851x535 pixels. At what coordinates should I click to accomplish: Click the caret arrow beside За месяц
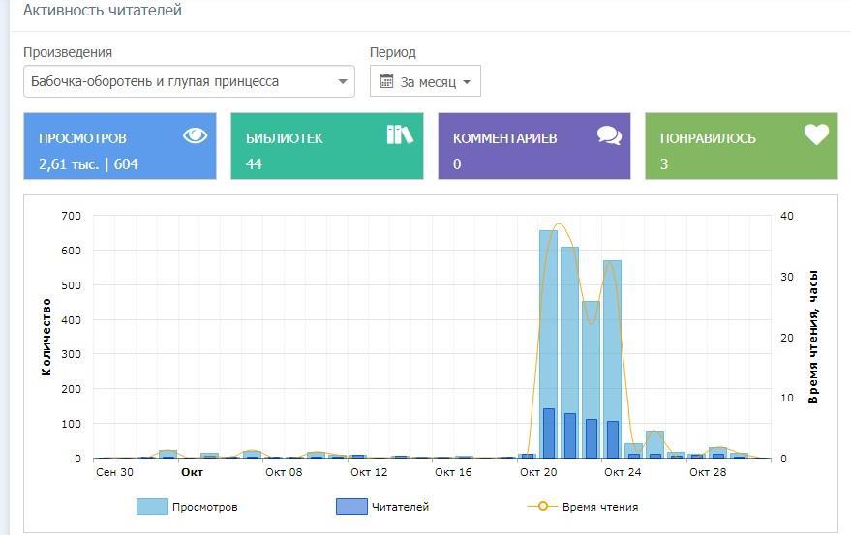pos(467,82)
